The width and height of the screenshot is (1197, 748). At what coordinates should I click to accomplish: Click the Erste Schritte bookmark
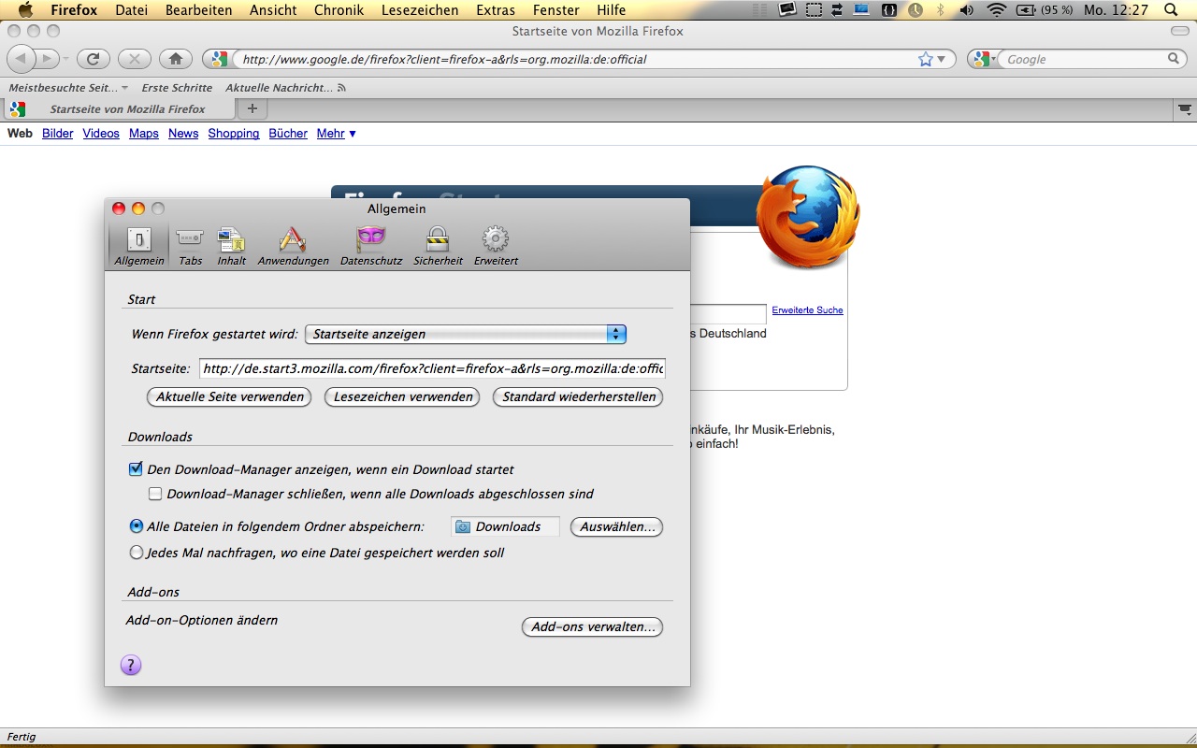point(178,88)
